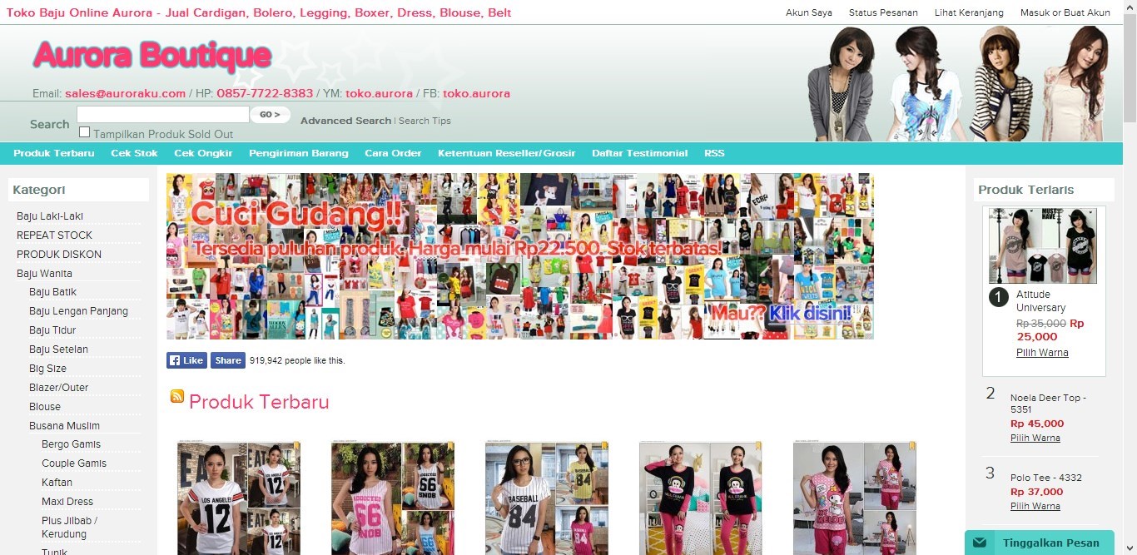Select Couple Gamis subcategory
The height and width of the screenshot is (555, 1137).
pyautogui.click(x=74, y=463)
